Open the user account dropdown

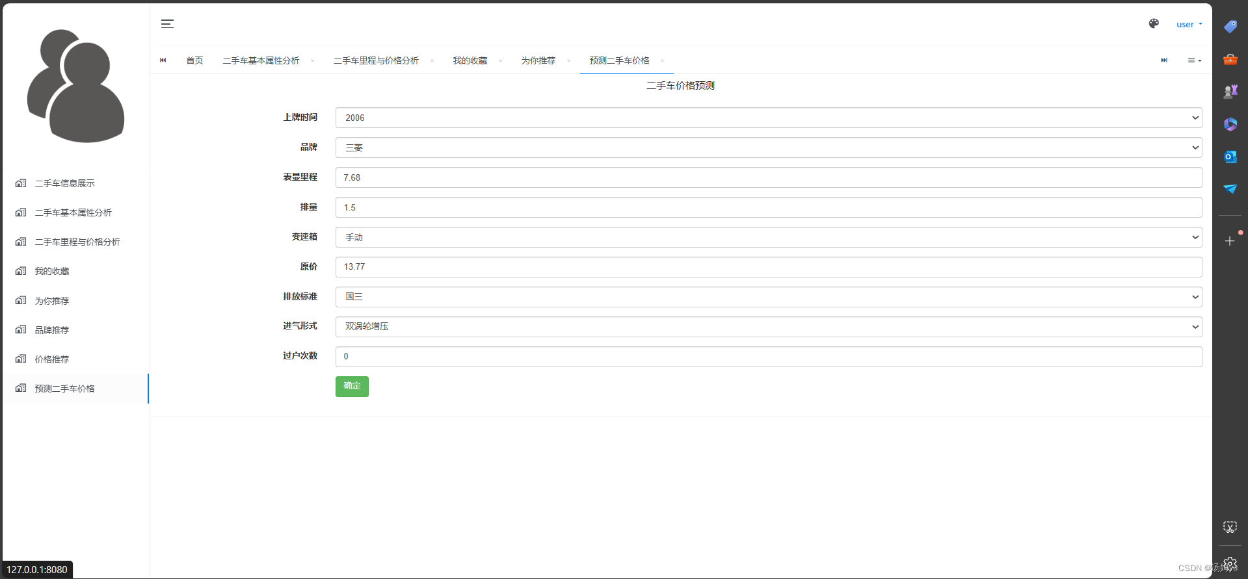(1189, 25)
